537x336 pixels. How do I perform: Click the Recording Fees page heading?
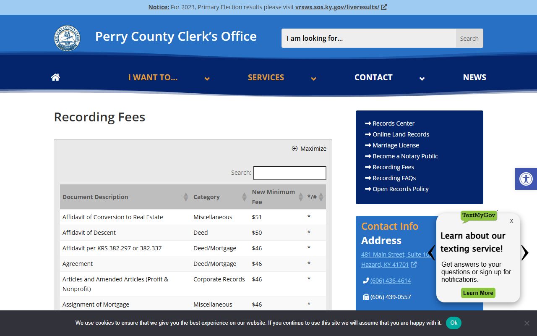click(x=99, y=117)
